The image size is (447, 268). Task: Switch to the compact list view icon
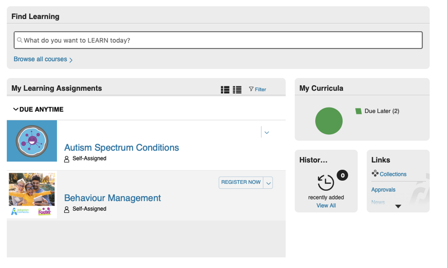[237, 90]
